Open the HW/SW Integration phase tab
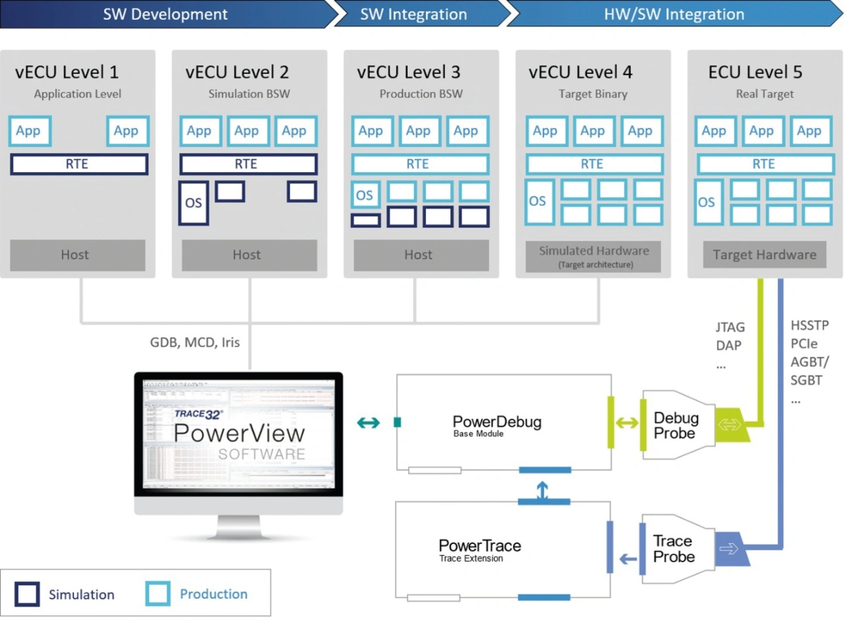 coord(673,14)
